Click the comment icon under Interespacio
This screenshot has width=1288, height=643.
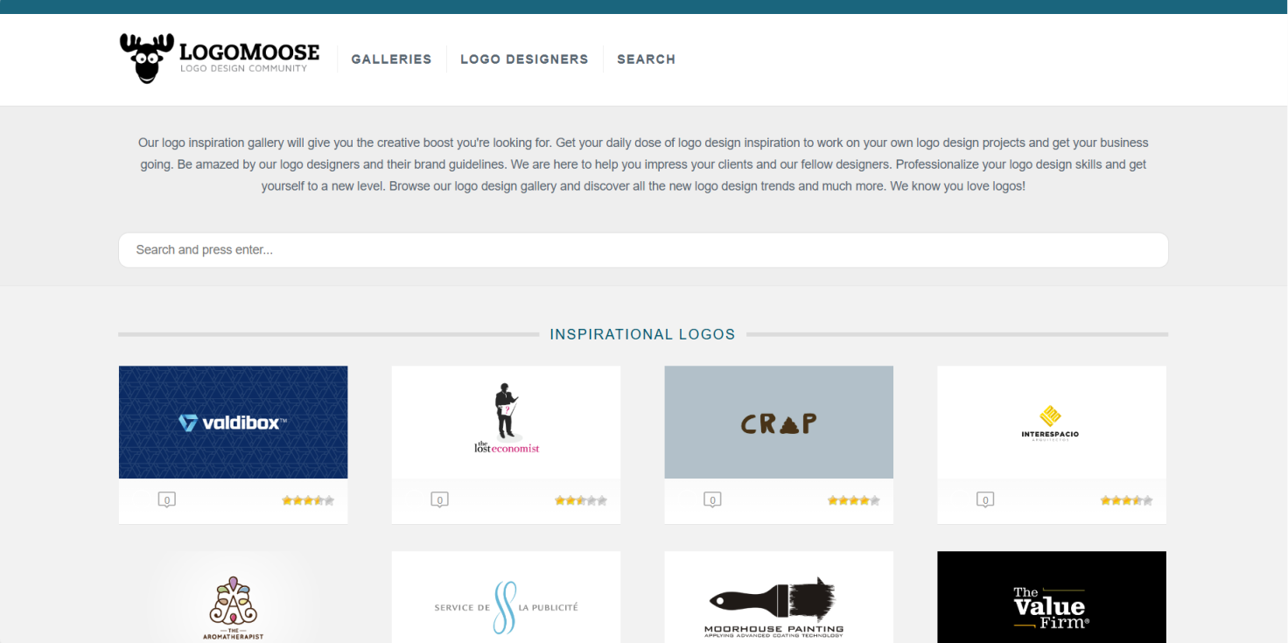point(986,500)
